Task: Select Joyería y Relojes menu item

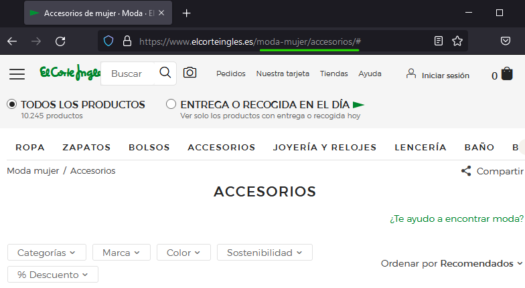Action: pos(325,147)
